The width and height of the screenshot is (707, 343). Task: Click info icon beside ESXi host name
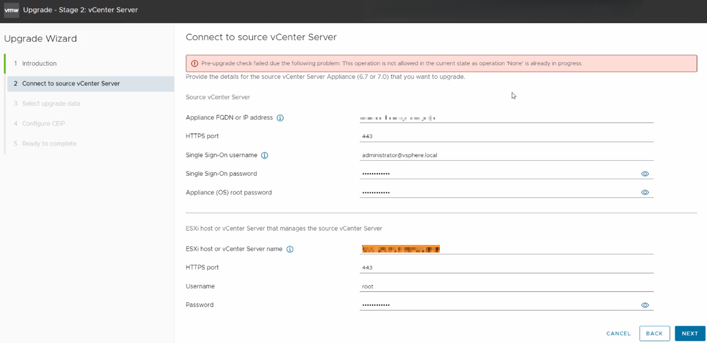pos(290,250)
